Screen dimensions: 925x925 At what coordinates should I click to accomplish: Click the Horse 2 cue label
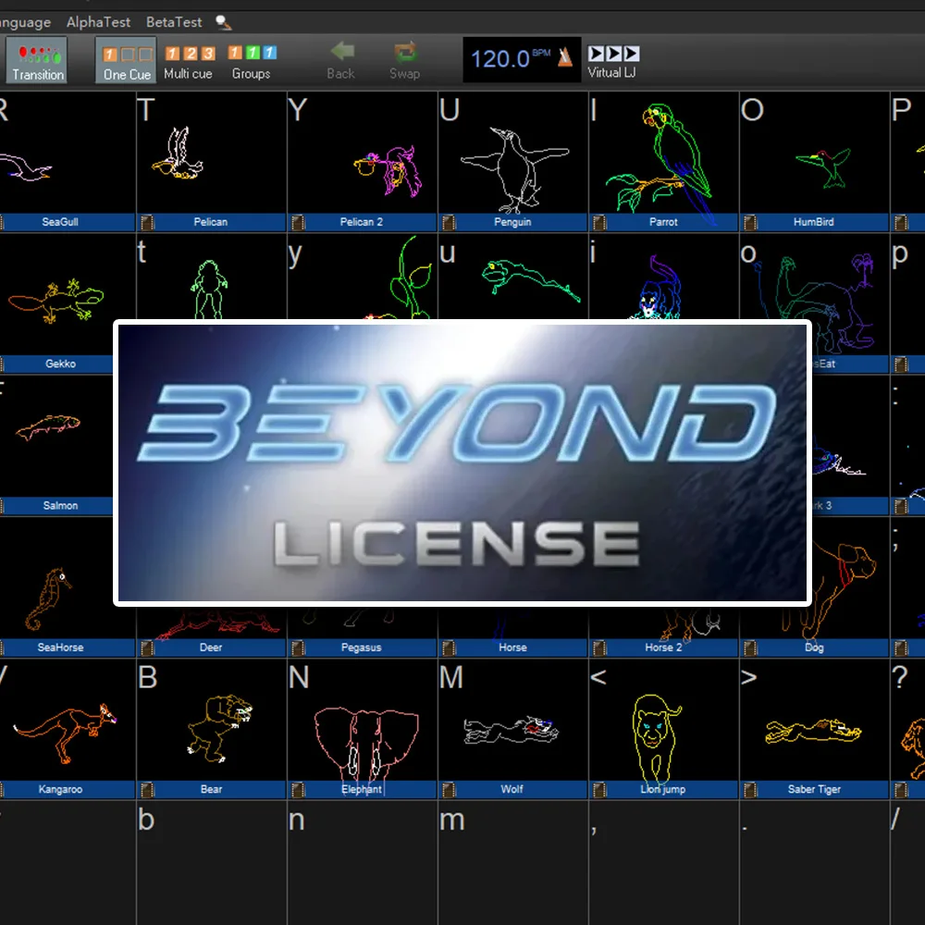[663, 647]
